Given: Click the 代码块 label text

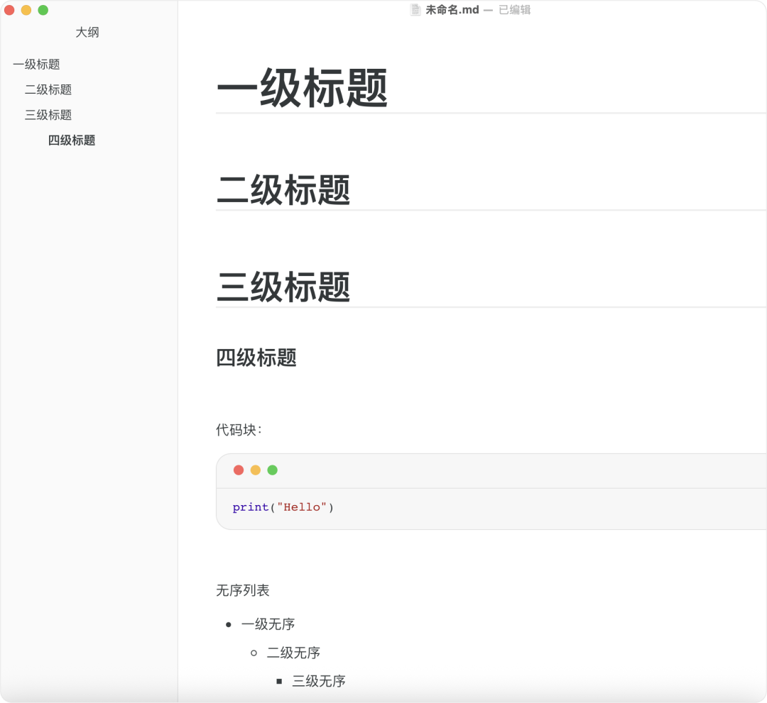Looking at the screenshot, I should (x=236, y=429).
